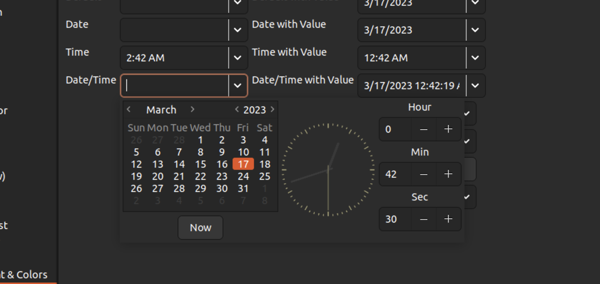Image resolution: width=600 pixels, height=284 pixels.
Task: Click the Date/Time input field
Action: pos(175,86)
